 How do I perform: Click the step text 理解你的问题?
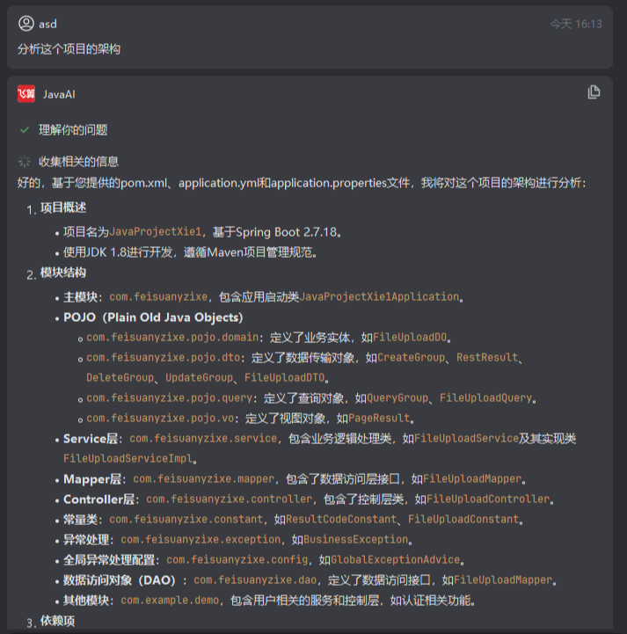click(x=73, y=130)
